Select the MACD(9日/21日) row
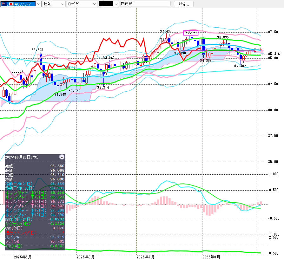The width and height of the screenshot is (284, 260). pyautogui.click(x=35, y=219)
